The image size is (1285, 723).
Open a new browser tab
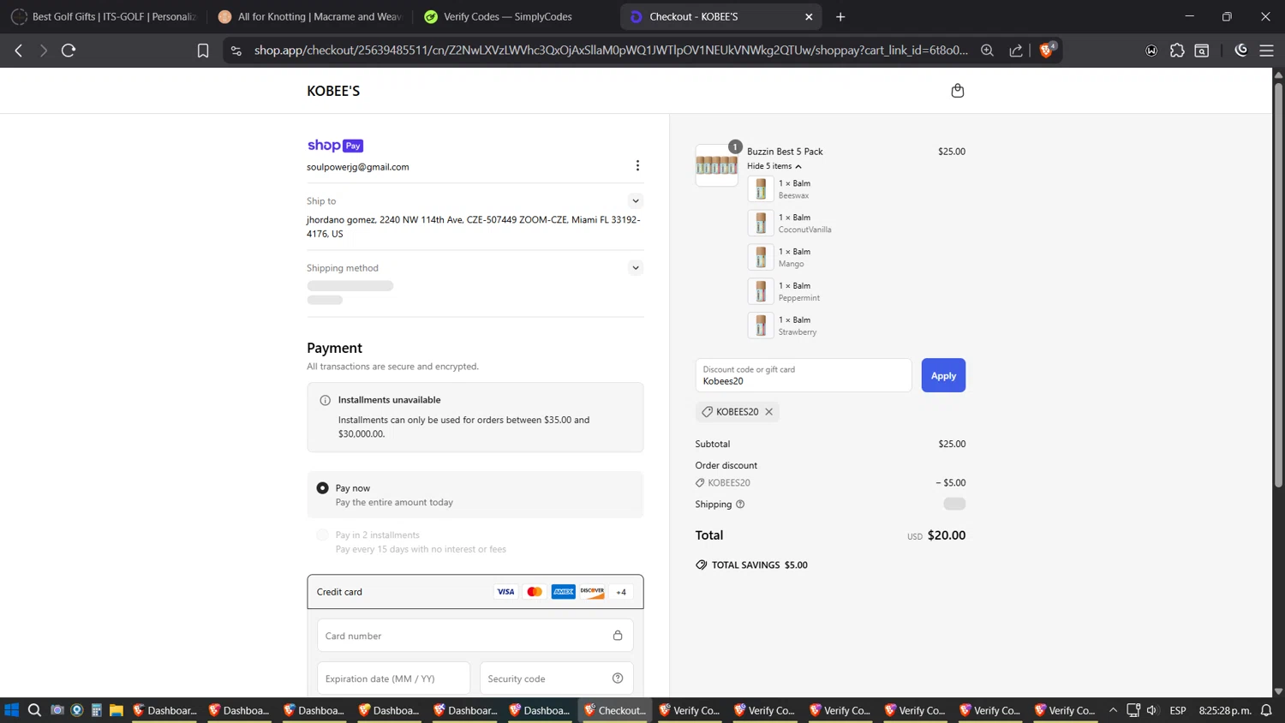click(x=840, y=16)
